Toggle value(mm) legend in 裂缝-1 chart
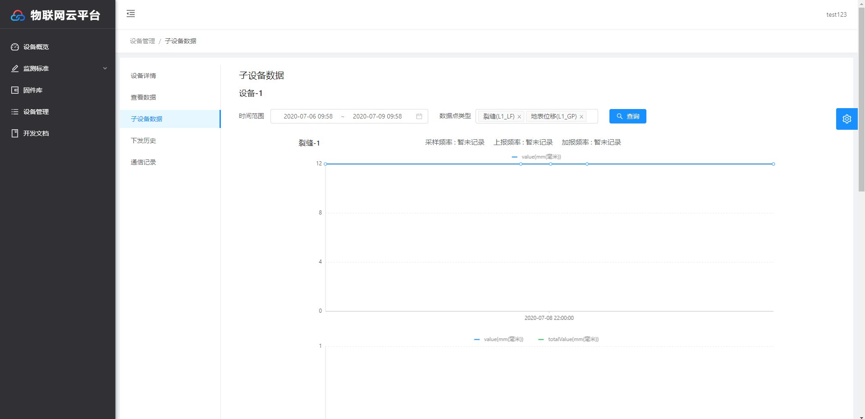The width and height of the screenshot is (865, 419). click(536, 157)
